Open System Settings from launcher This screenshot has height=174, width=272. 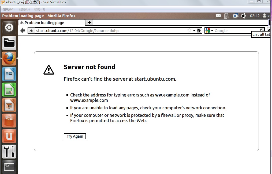pos(9,152)
